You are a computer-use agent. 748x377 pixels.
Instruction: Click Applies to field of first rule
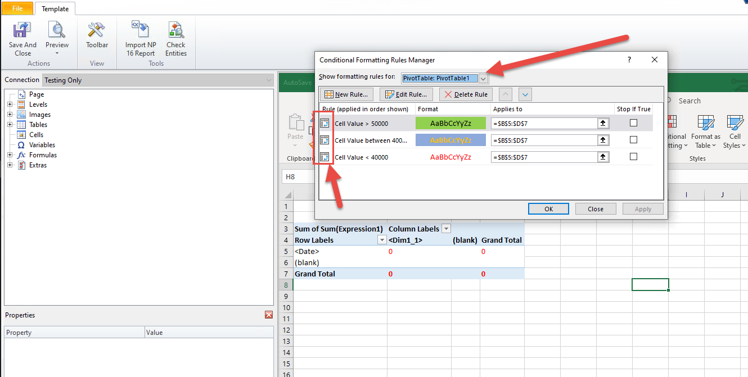[543, 123]
